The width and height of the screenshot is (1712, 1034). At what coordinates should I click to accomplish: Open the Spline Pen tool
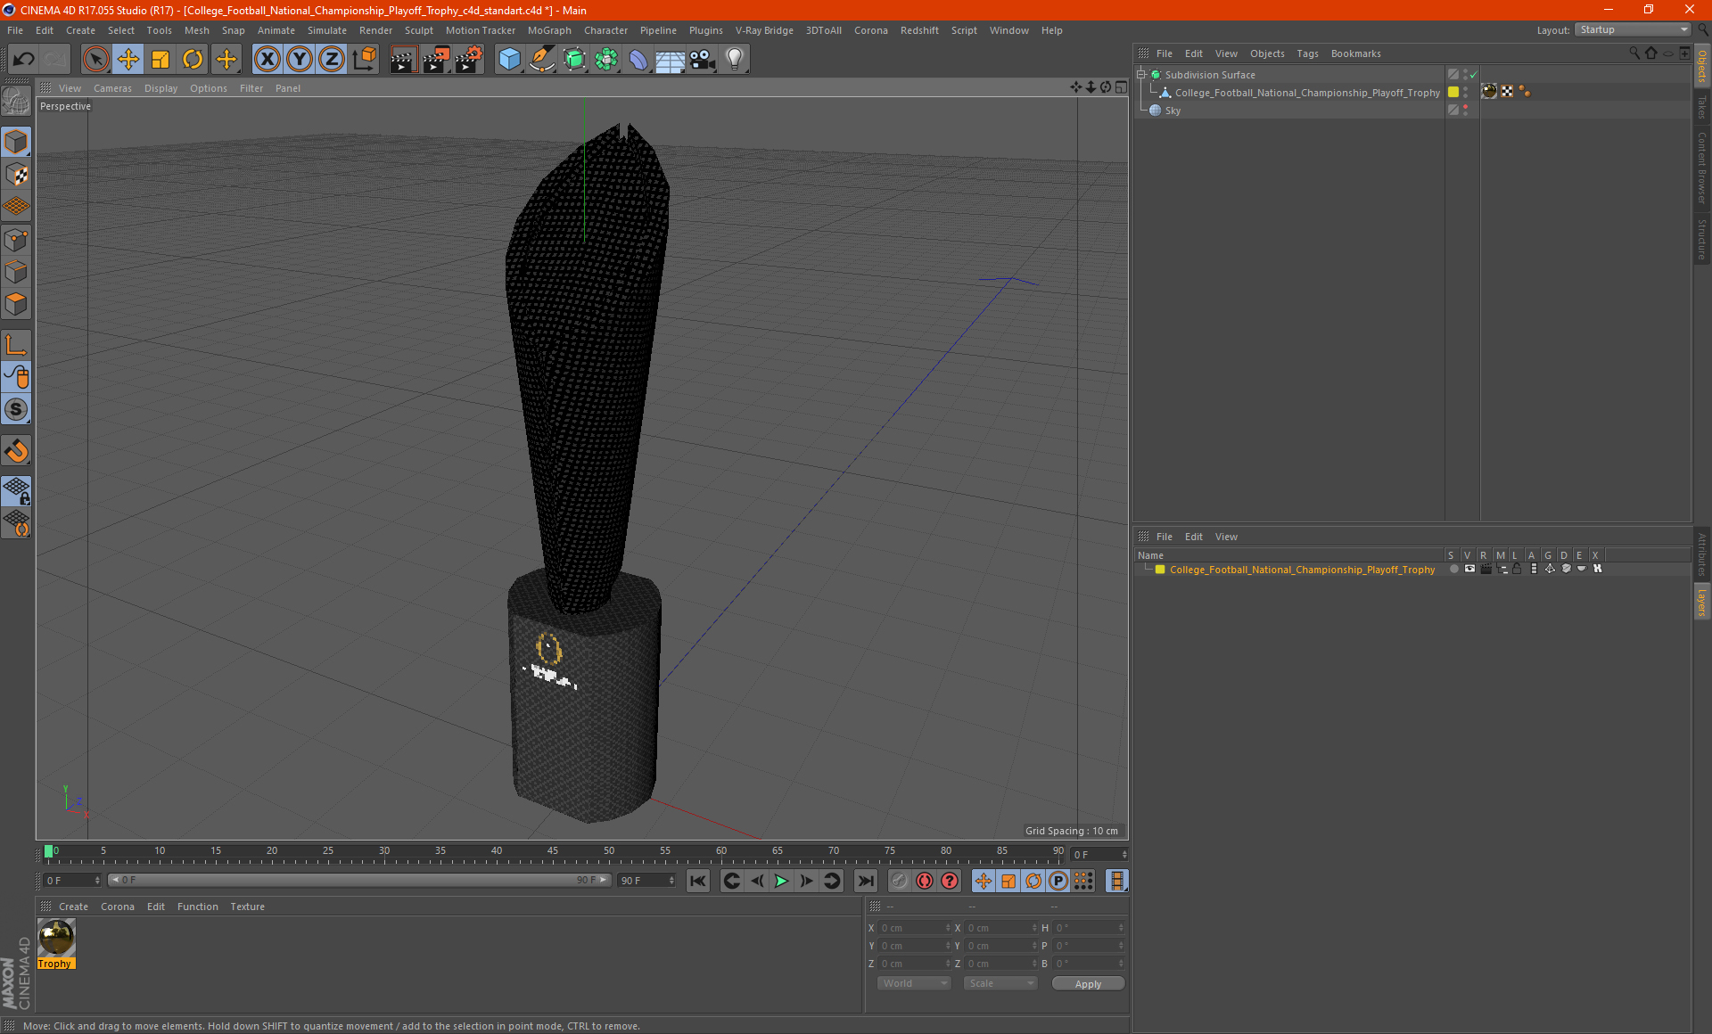542,60
